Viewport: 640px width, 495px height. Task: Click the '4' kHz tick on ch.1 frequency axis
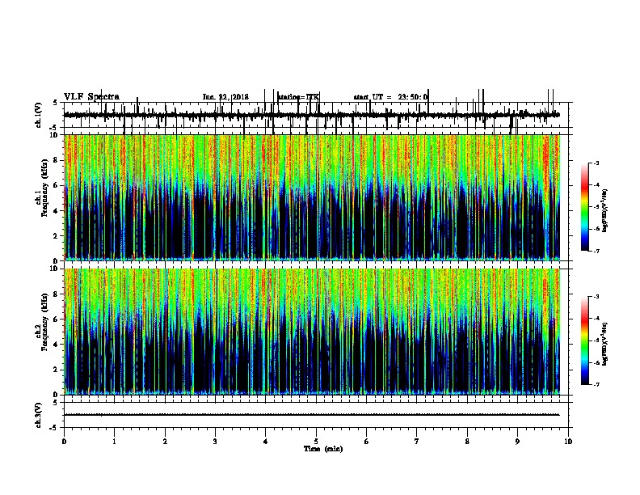[56, 211]
